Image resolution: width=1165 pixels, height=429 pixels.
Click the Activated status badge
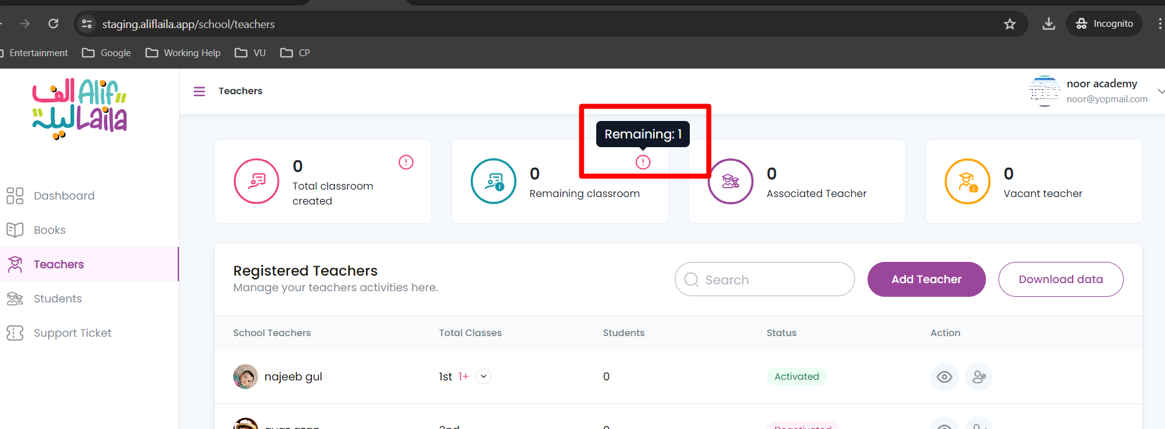click(x=796, y=377)
